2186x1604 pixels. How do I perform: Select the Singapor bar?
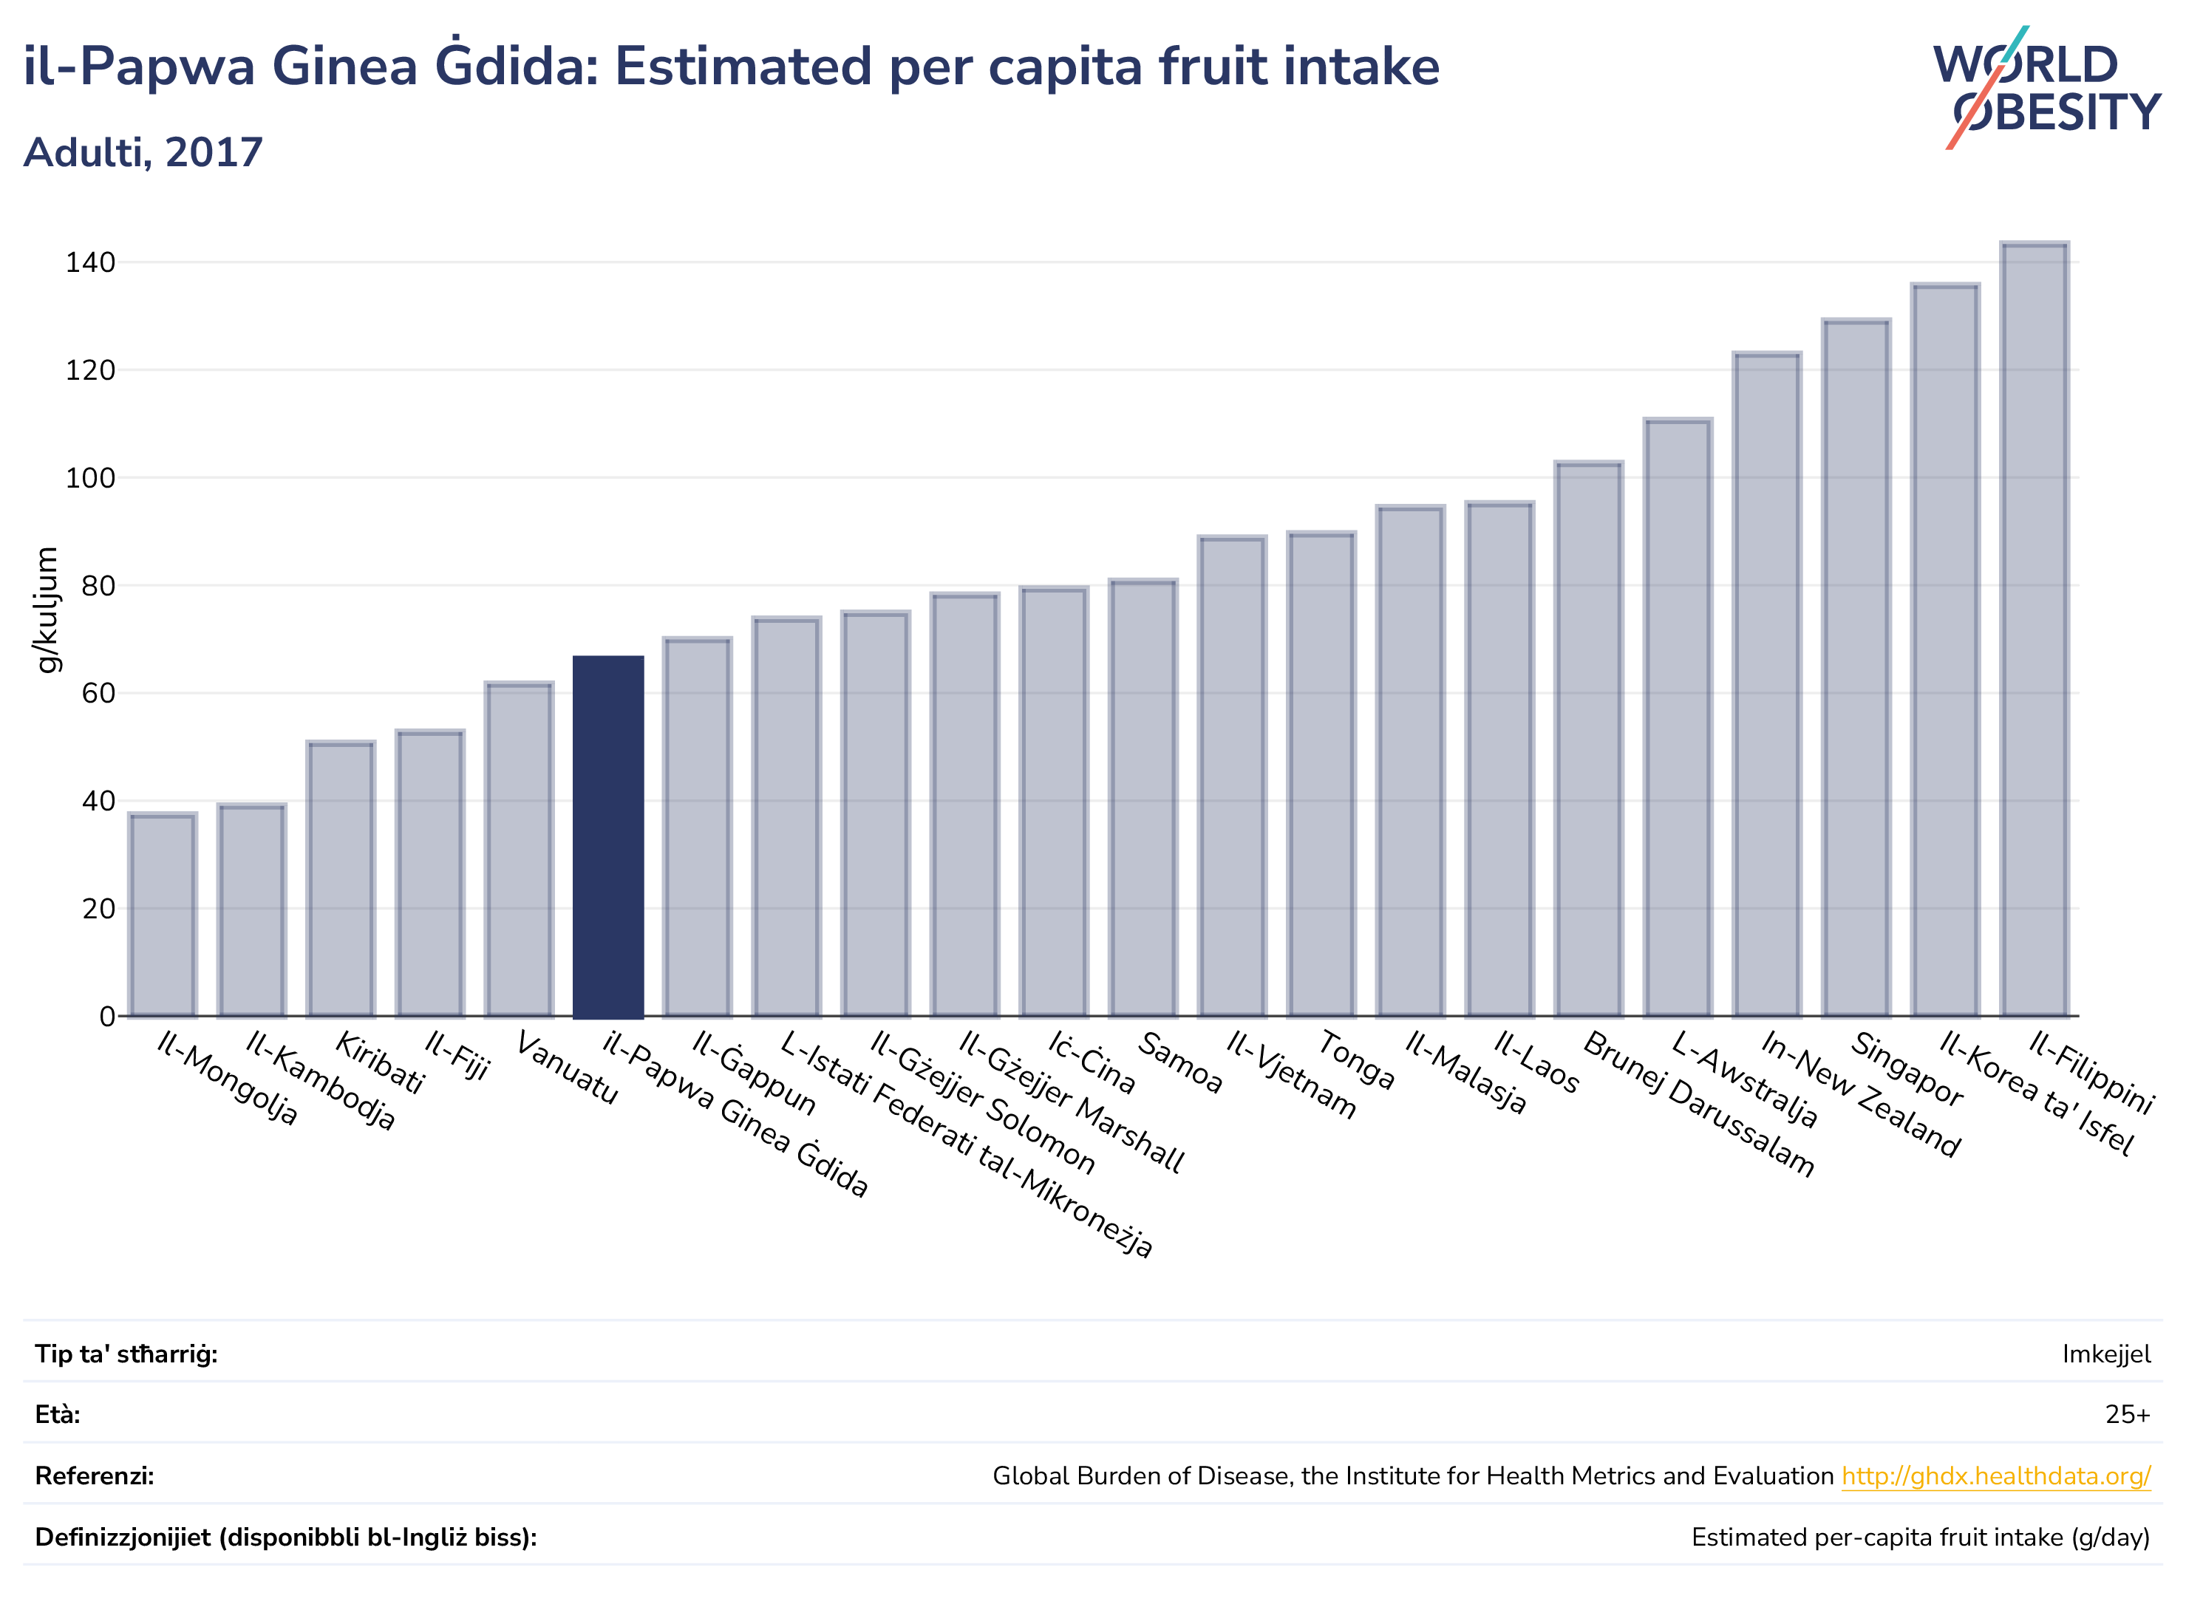(1856, 668)
